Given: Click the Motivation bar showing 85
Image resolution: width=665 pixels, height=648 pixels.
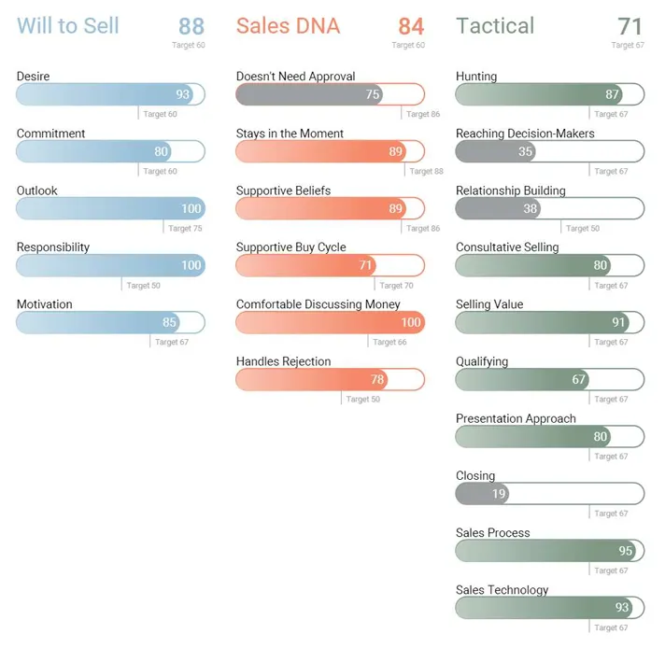Looking at the screenshot, I should pyautogui.click(x=110, y=323).
